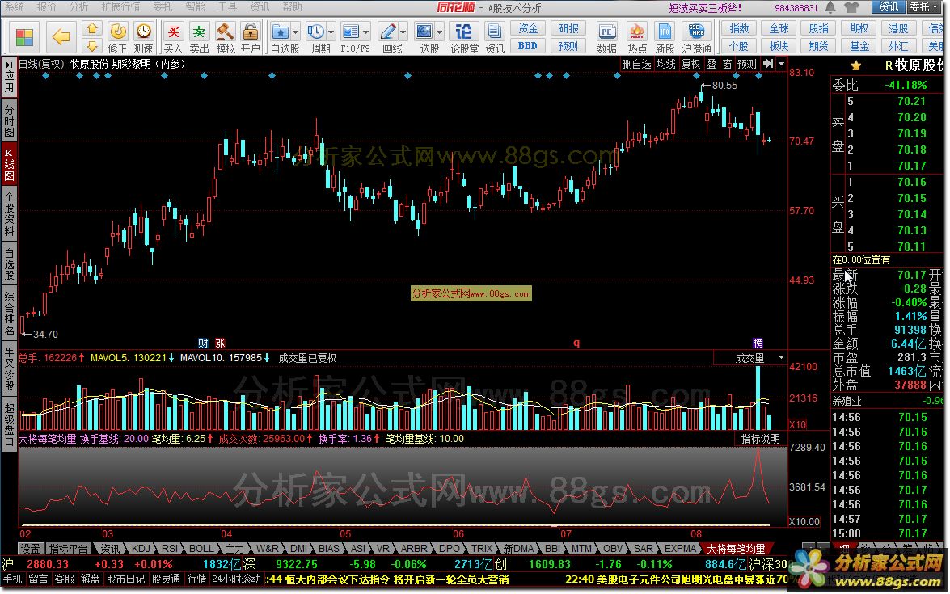Screen dimensions: 950x594
Task: Click the 设置 settings button below chart
Action: click(x=30, y=549)
